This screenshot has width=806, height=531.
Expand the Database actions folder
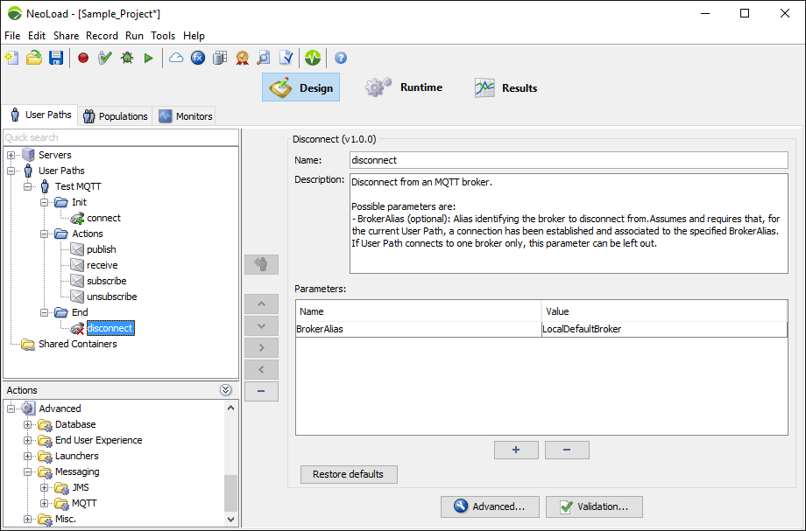tap(28, 425)
